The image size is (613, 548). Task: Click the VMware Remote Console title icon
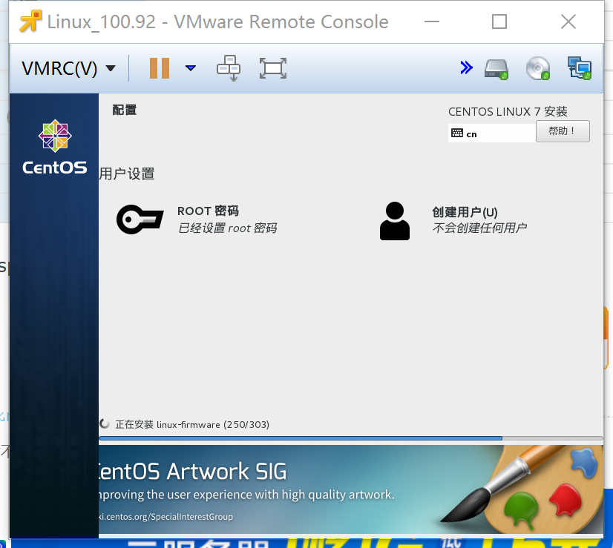[x=30, y=21]
